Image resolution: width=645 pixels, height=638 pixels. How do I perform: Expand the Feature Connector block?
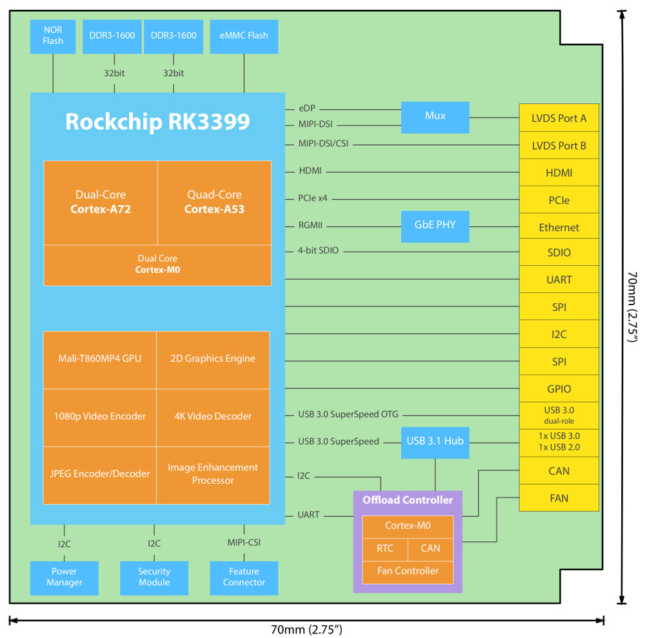click(x=243, y=578)
